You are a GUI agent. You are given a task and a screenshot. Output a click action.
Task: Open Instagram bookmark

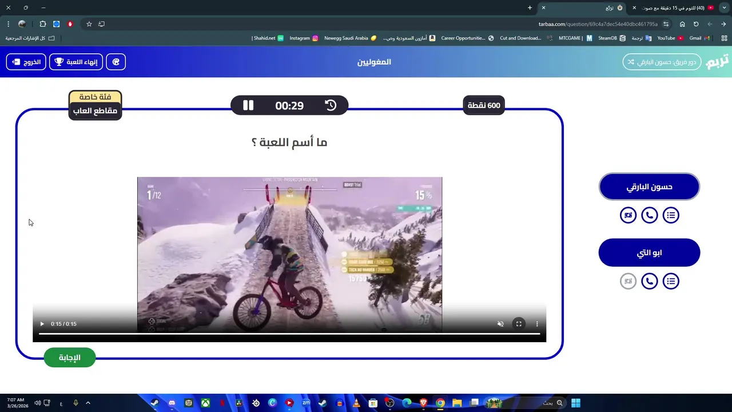(x=304, y=38)
